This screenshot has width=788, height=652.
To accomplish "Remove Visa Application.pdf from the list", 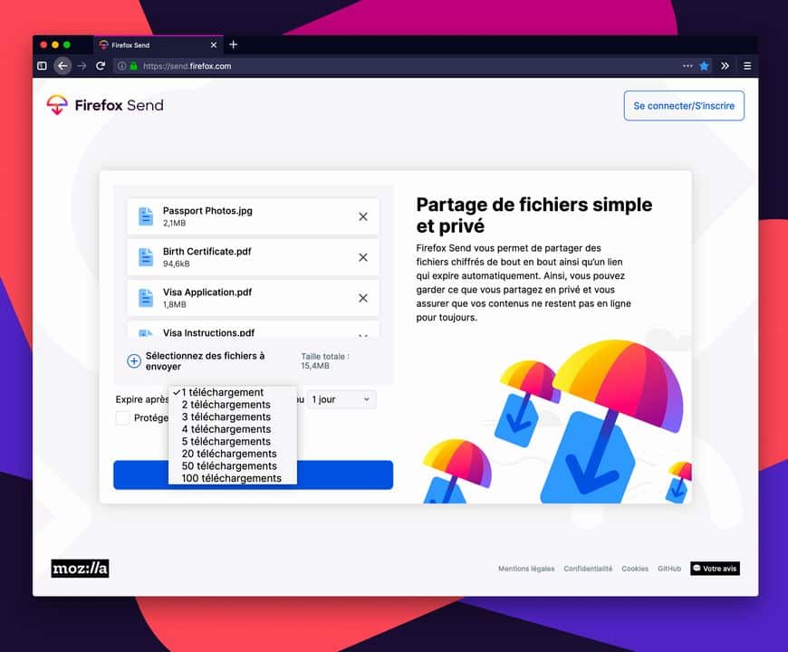I will point(363,298).
